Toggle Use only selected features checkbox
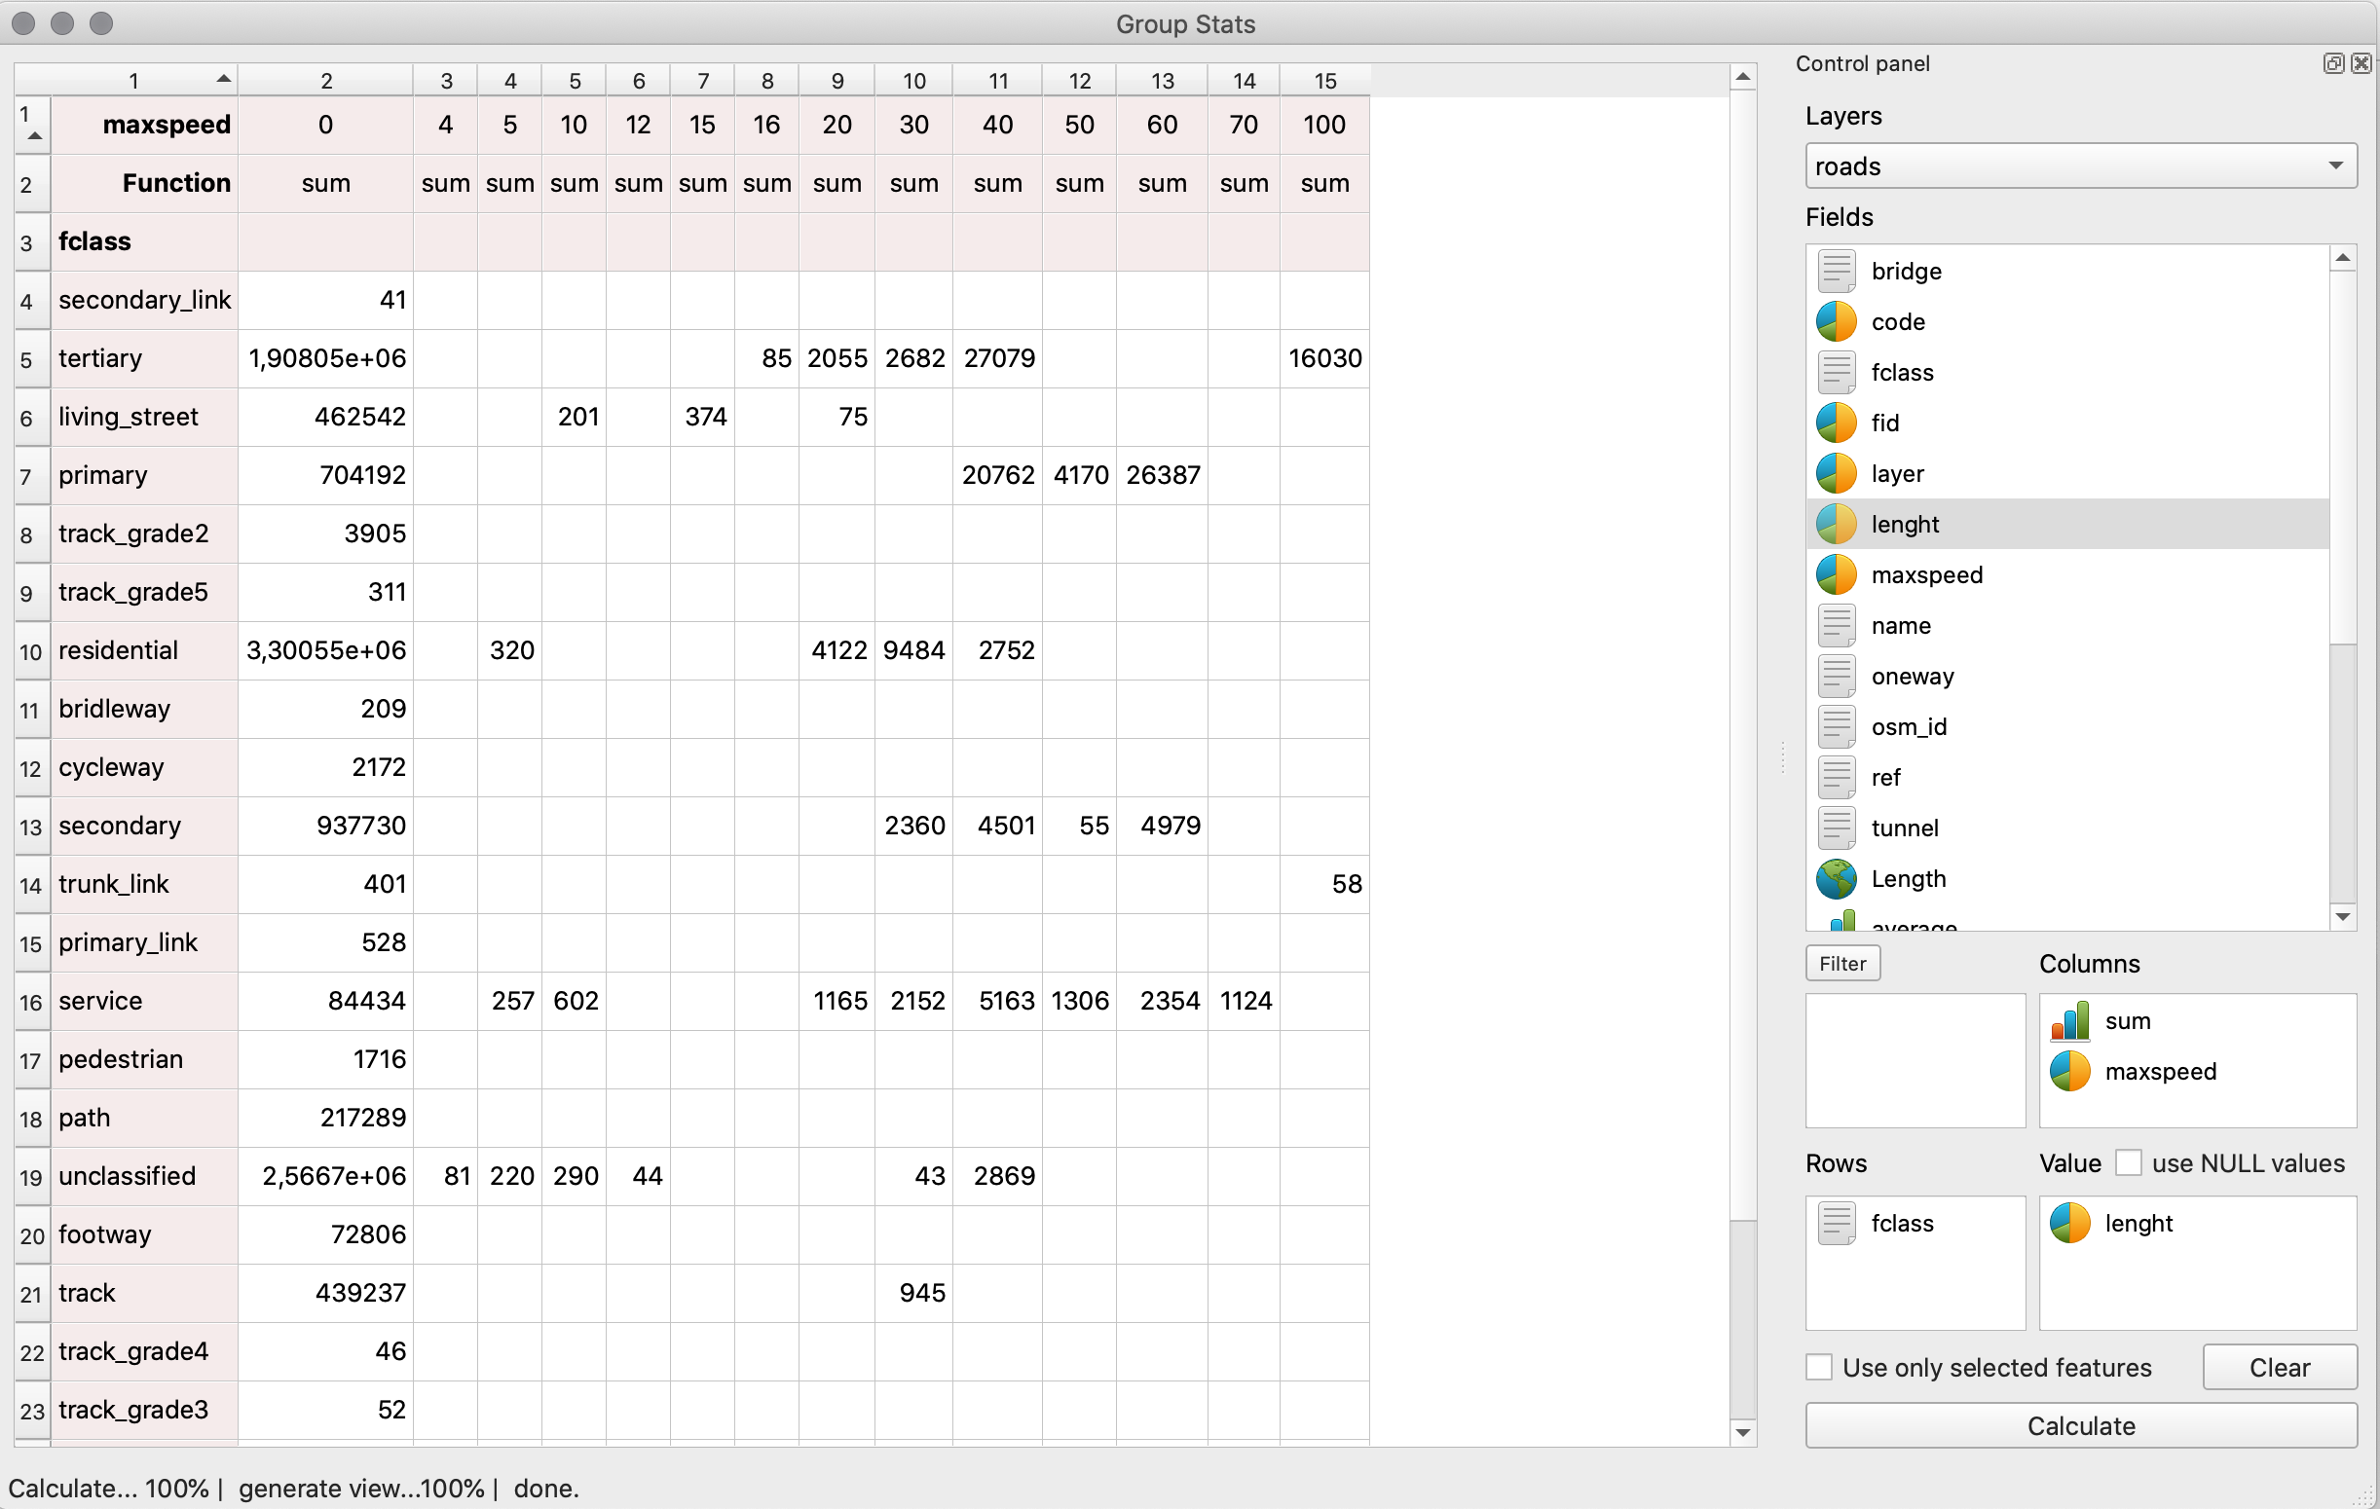Viewport: 2380px width, 1509px height. point(1820,1367)
